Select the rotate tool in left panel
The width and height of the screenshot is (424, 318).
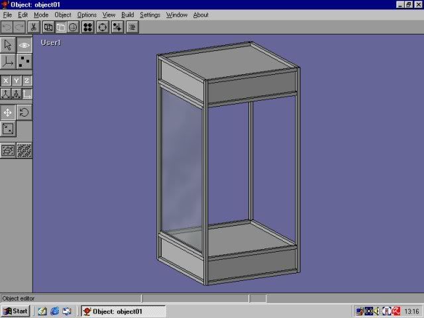(25, 113)
